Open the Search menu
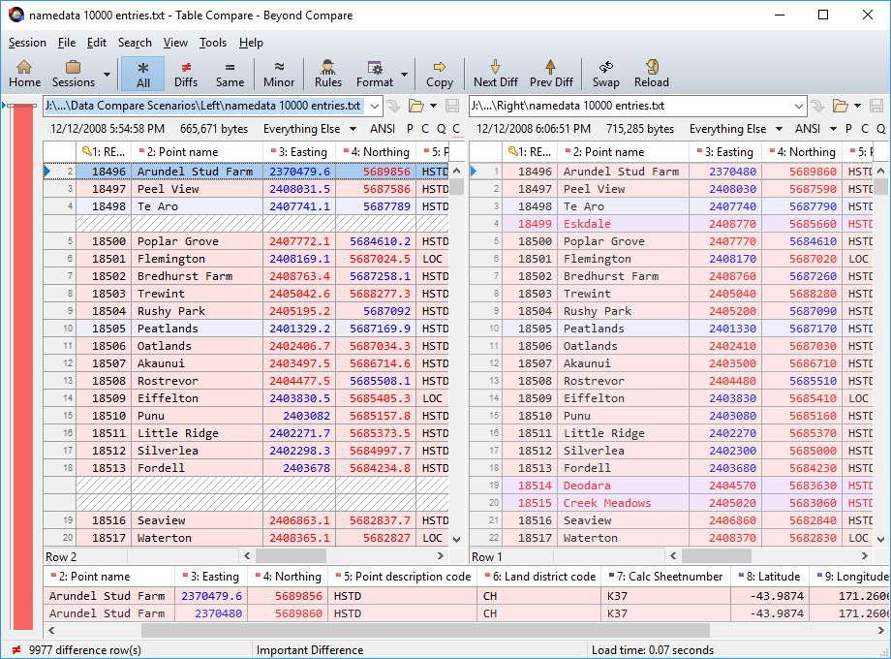 135,43
